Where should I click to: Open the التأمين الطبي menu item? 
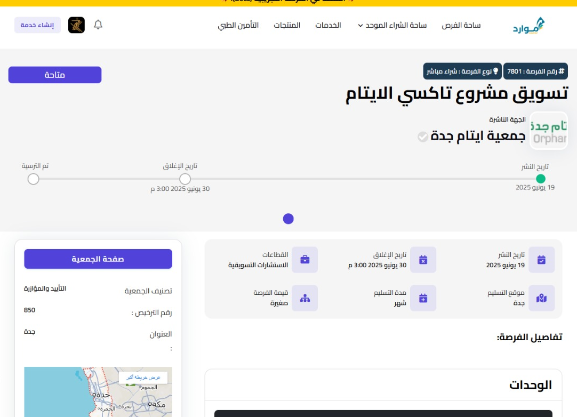(x=238, y=26)
